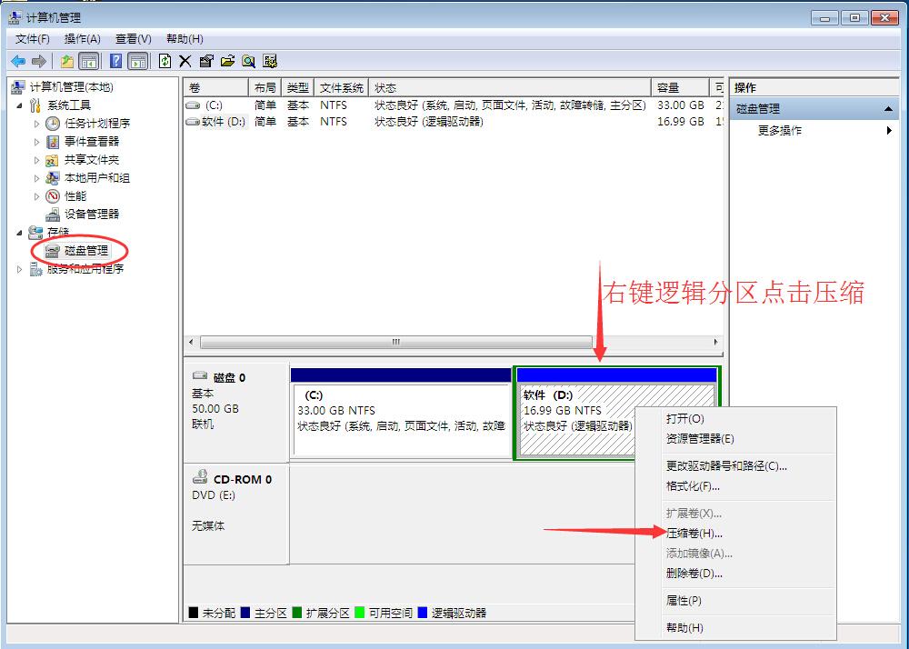Toggle the Show/Hide Action Pane icon
Image resolution: width=909 pixels, height=649 pixels.
[x=138, y=61]
